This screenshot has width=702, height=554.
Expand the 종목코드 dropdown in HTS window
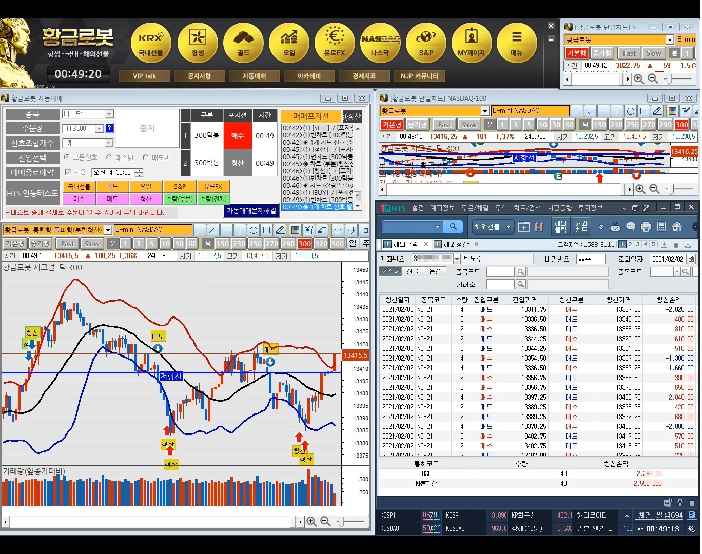677,272
